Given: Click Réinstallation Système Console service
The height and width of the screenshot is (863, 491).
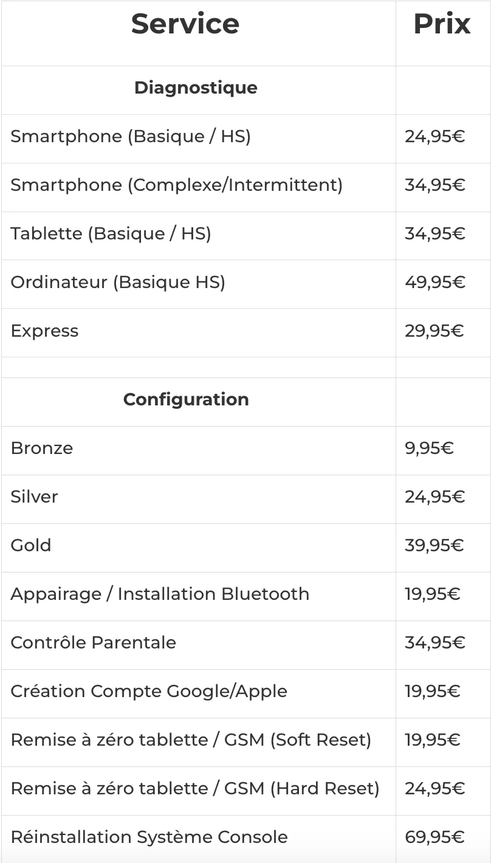Looking at the screenshot, I should tap(149, 837).
